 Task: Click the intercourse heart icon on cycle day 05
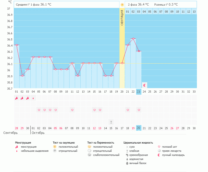coord(39,110)
